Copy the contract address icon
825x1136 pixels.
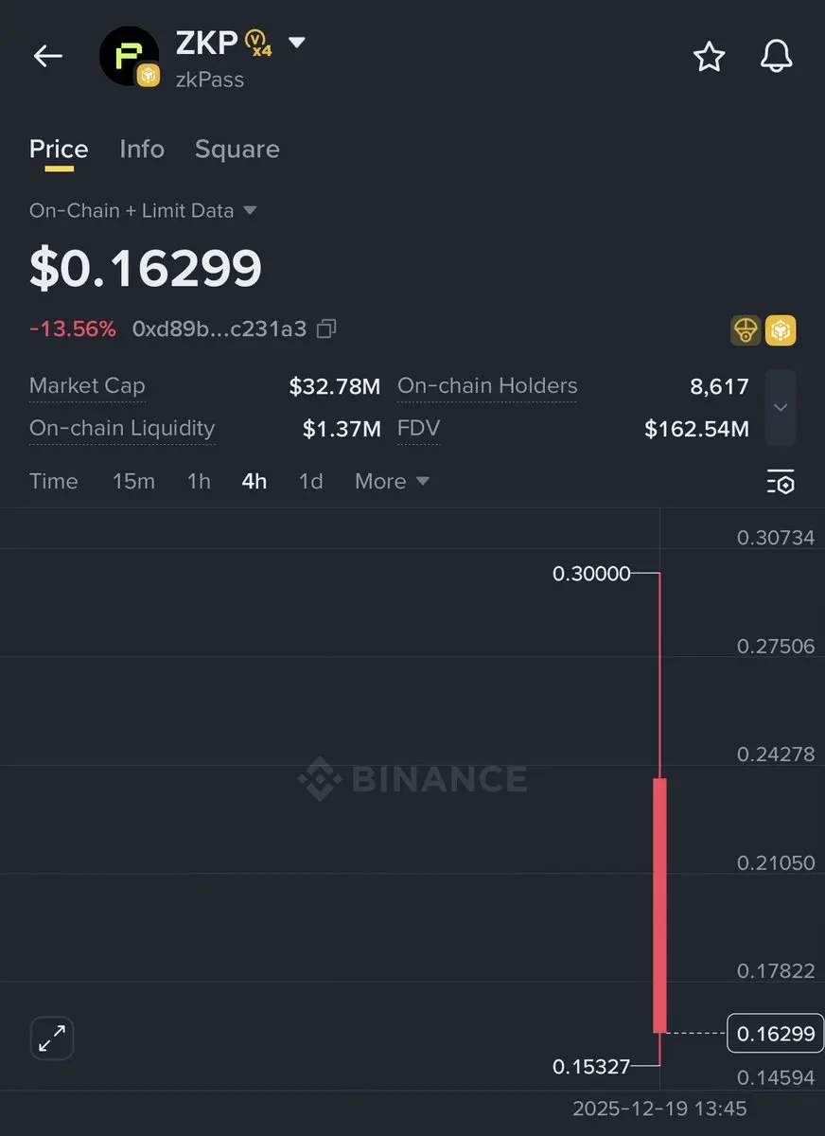pos(326,329)
